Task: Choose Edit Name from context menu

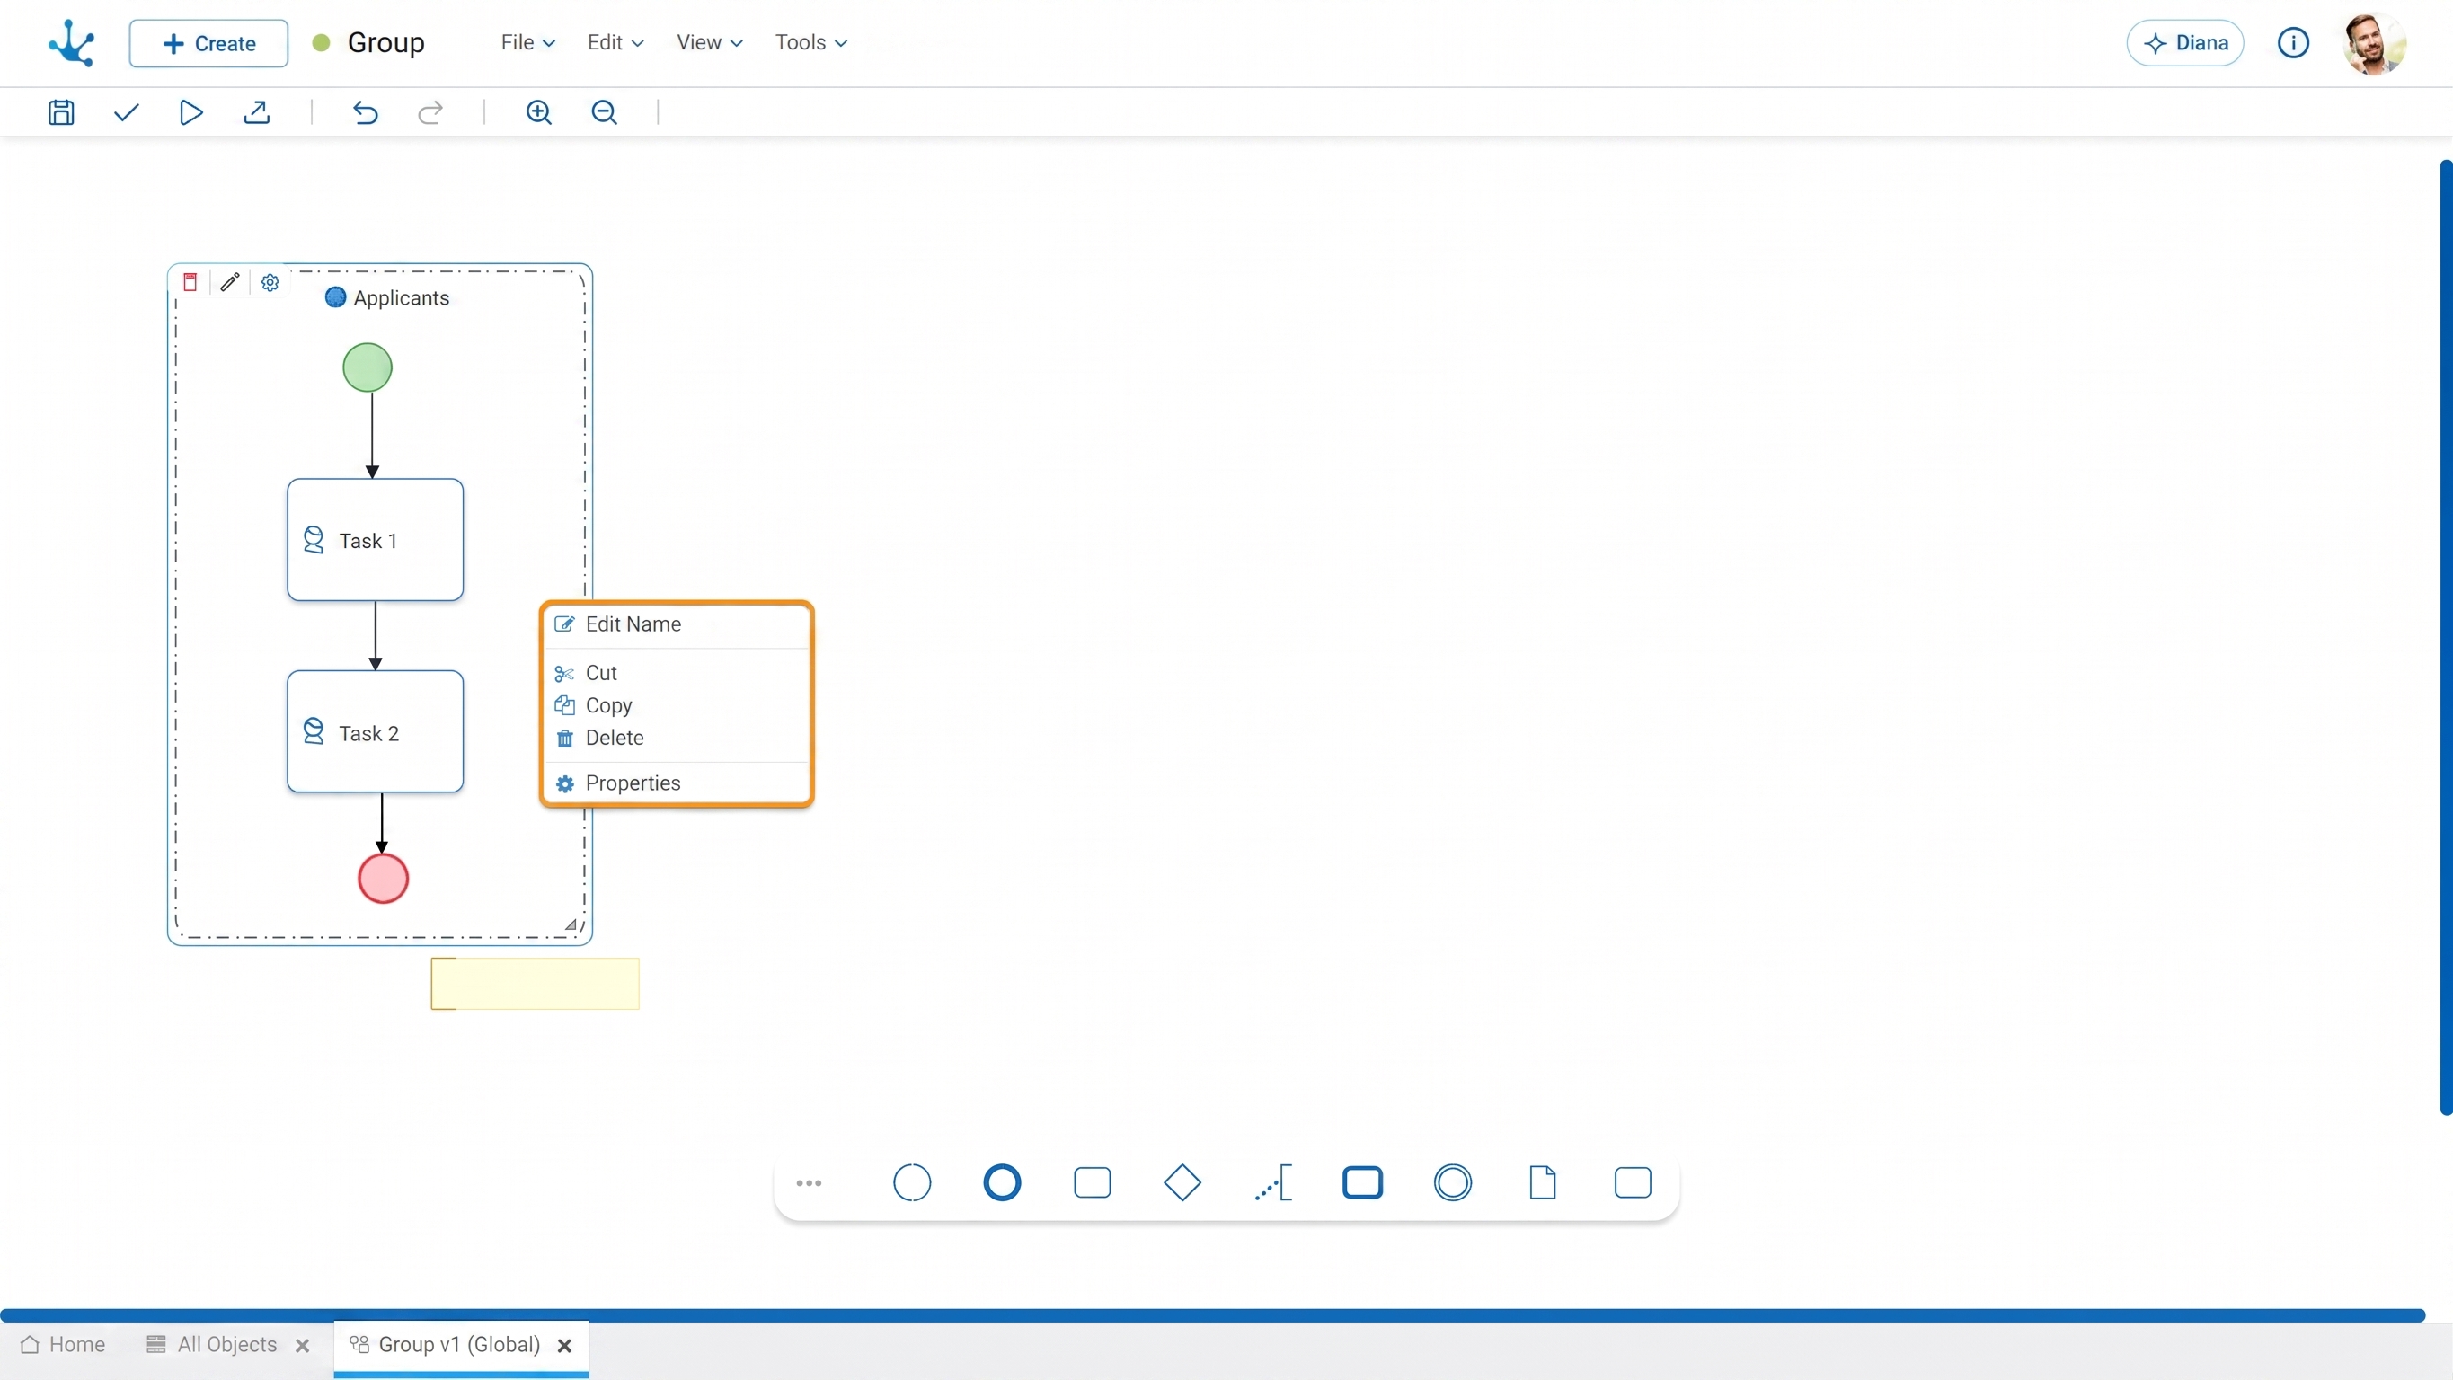Action: coord(677,624)
